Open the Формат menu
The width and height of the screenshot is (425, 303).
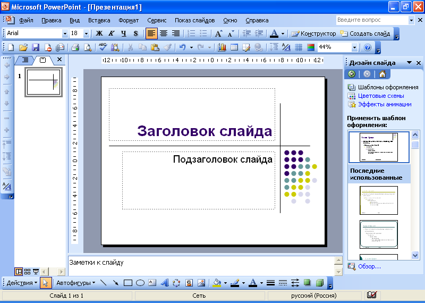(x=129, y=20)
